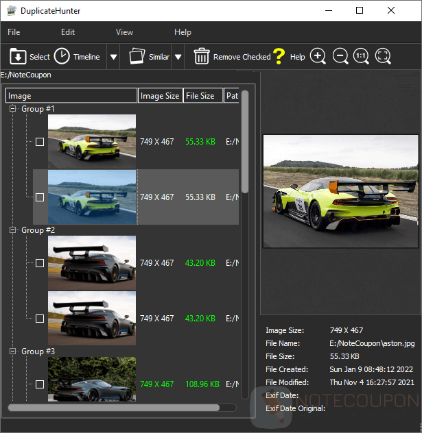Viewport: 422px width, 433px height.
Task: Open the Help menu
Action: tap(183, 32)
